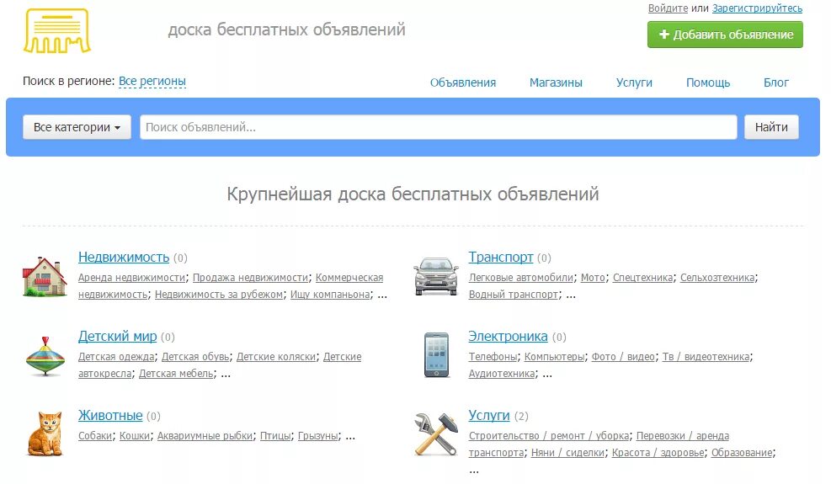The image size is (831, 484).
Task: Focus the Поиск объявлений search field
Action: [x=439, y=127]
